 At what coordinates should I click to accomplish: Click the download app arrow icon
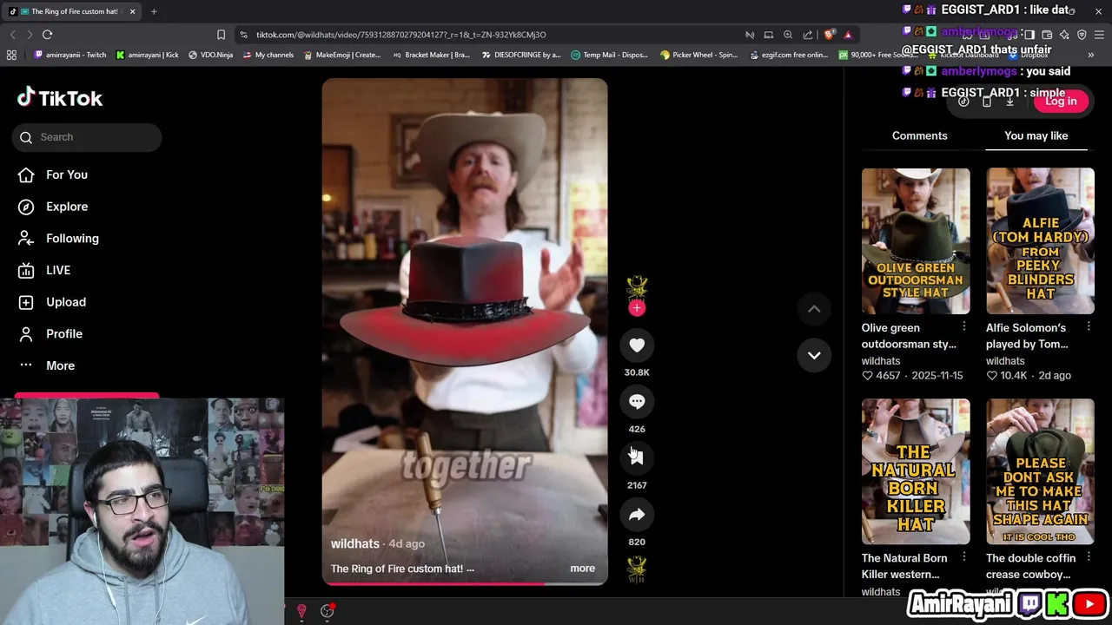click(1009, 102)
